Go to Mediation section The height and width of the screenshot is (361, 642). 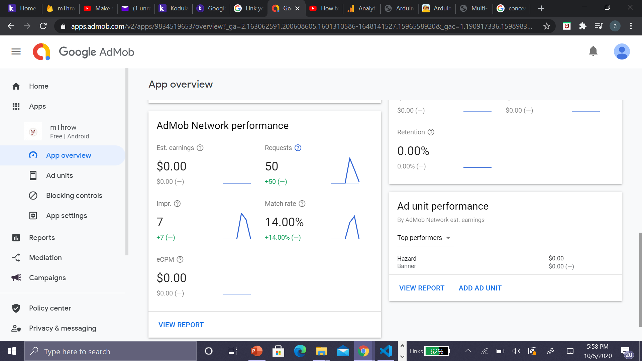click(45, 258)
